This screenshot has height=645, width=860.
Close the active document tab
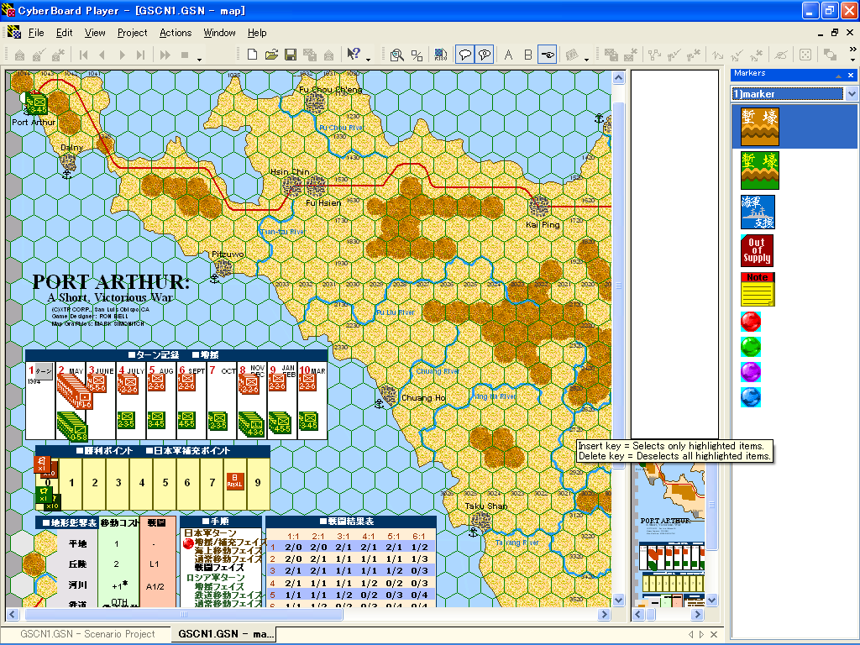714,635
